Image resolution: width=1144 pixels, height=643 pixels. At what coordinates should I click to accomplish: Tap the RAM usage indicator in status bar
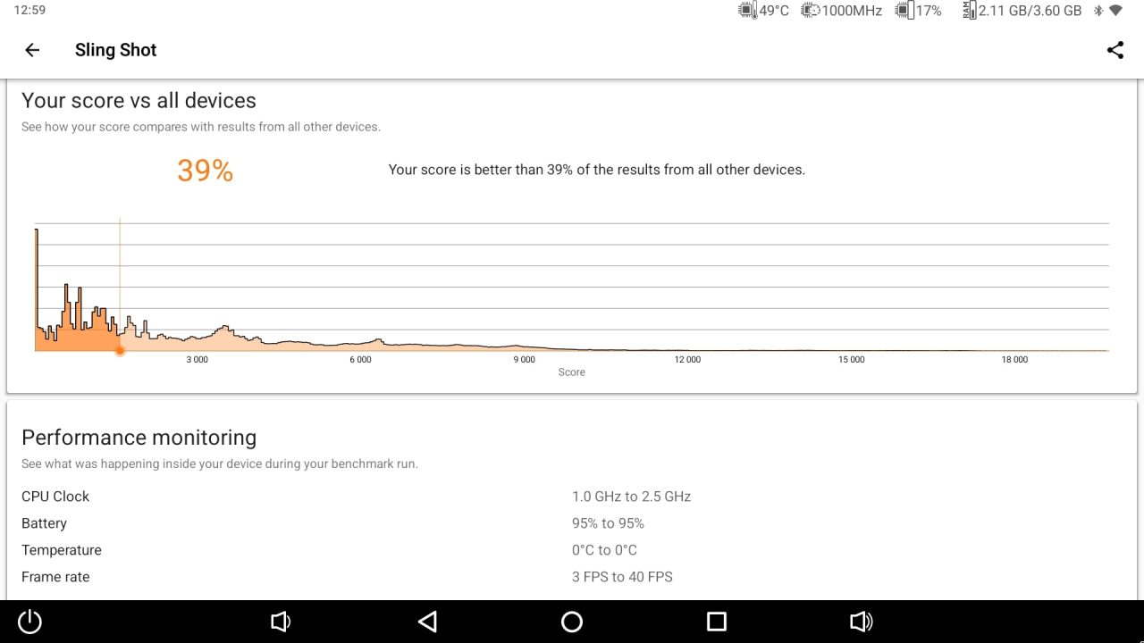[1022, 11]
